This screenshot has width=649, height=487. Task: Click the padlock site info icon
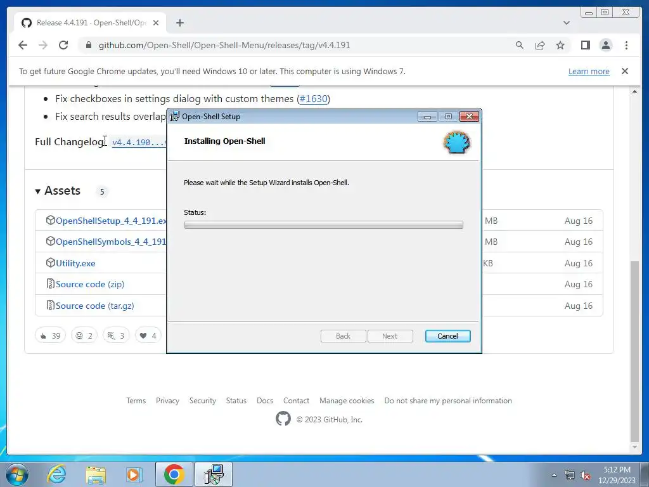click(89, 45)
